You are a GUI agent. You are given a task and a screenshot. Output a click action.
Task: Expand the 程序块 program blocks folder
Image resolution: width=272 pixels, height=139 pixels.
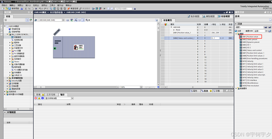10,42
